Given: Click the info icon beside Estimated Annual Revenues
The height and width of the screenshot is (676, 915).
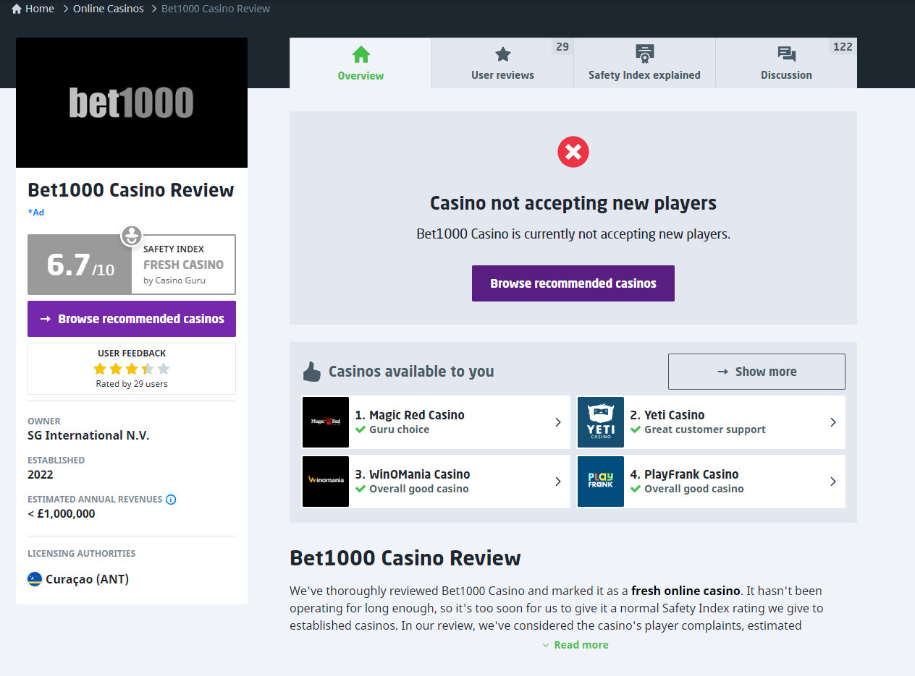Looking at the screenshot, I should pyautogui.click(x=171, y=500).
